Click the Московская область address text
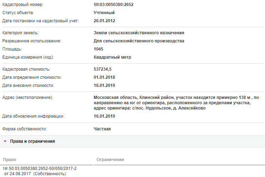This screenshot has height=177, width=265. [176, 103]
